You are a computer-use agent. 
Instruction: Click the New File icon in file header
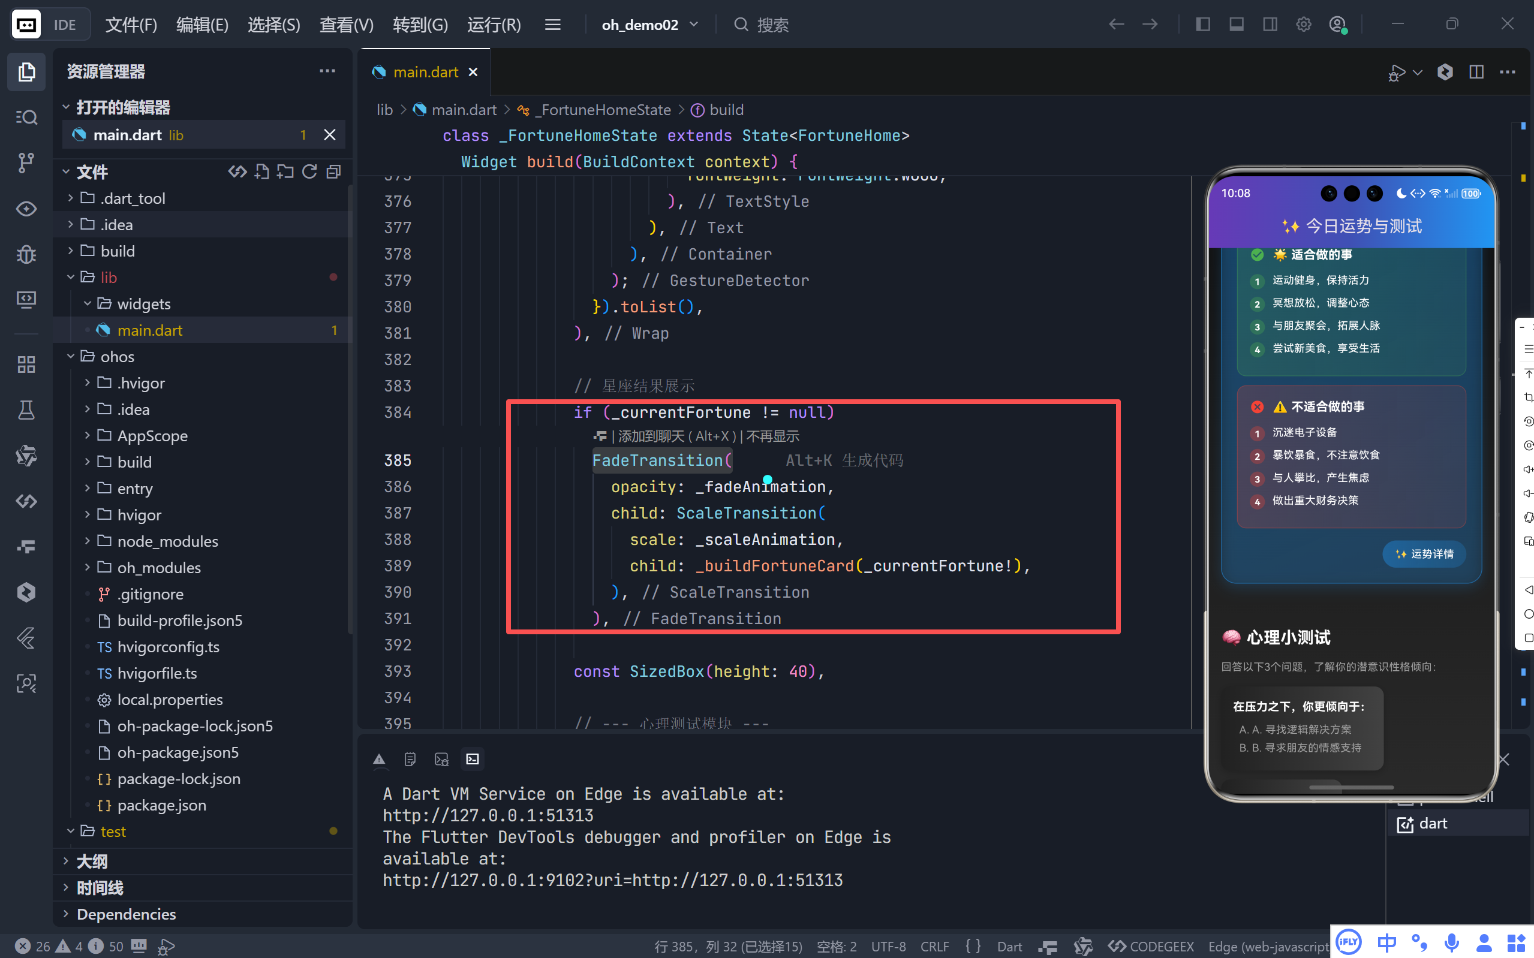(x=261, y=171)
